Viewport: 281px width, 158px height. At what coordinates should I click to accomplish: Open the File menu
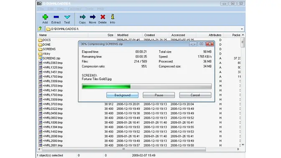point(41,9)
